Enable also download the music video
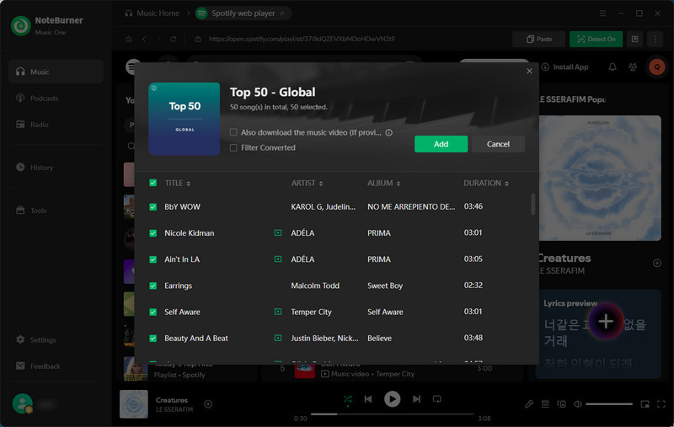 [233, 132]
